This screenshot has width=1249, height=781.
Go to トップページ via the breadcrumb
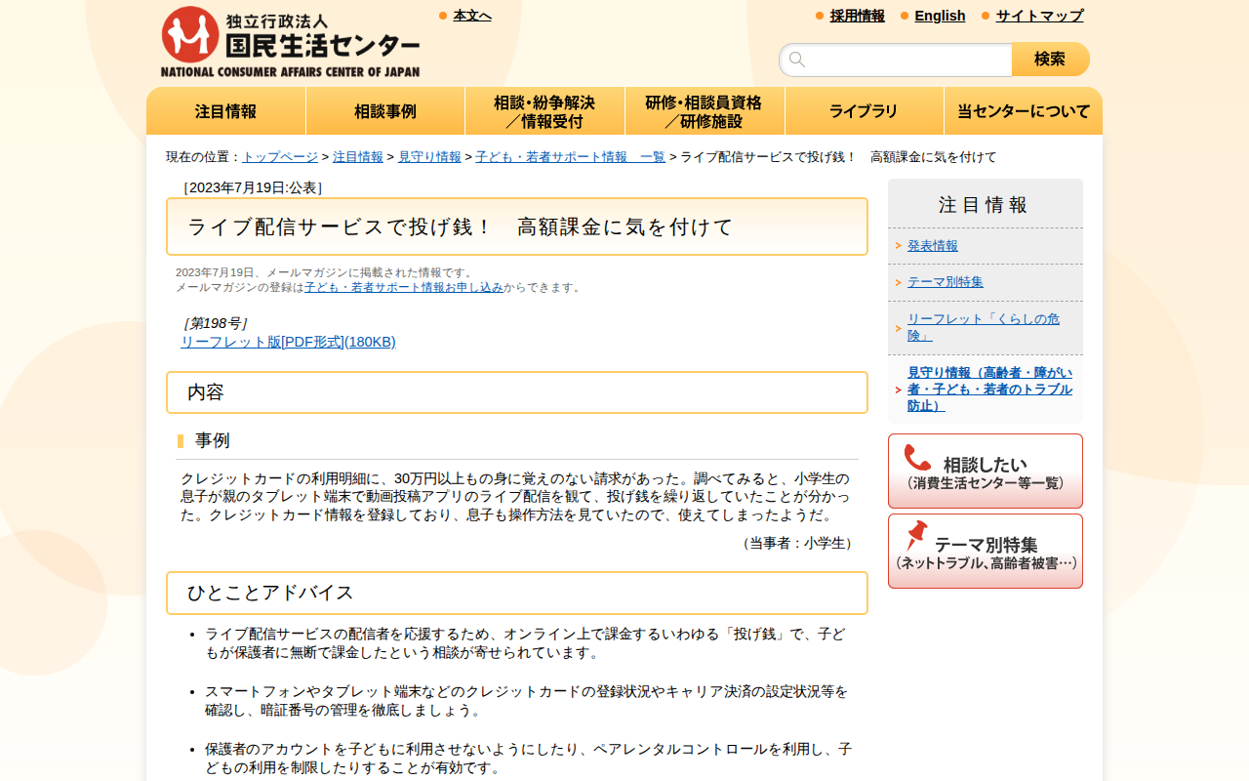[x=277, y=156]
